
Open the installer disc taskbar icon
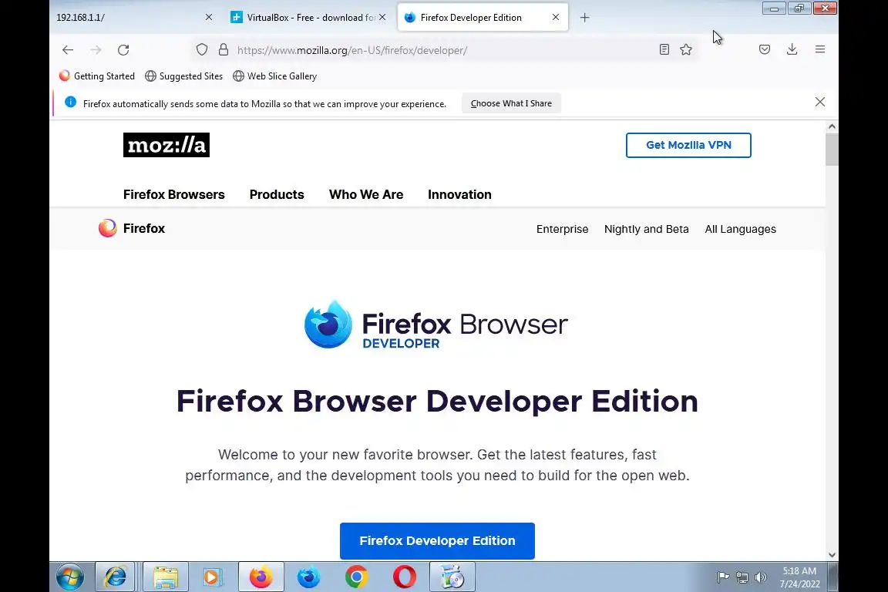tap(452, 577)
